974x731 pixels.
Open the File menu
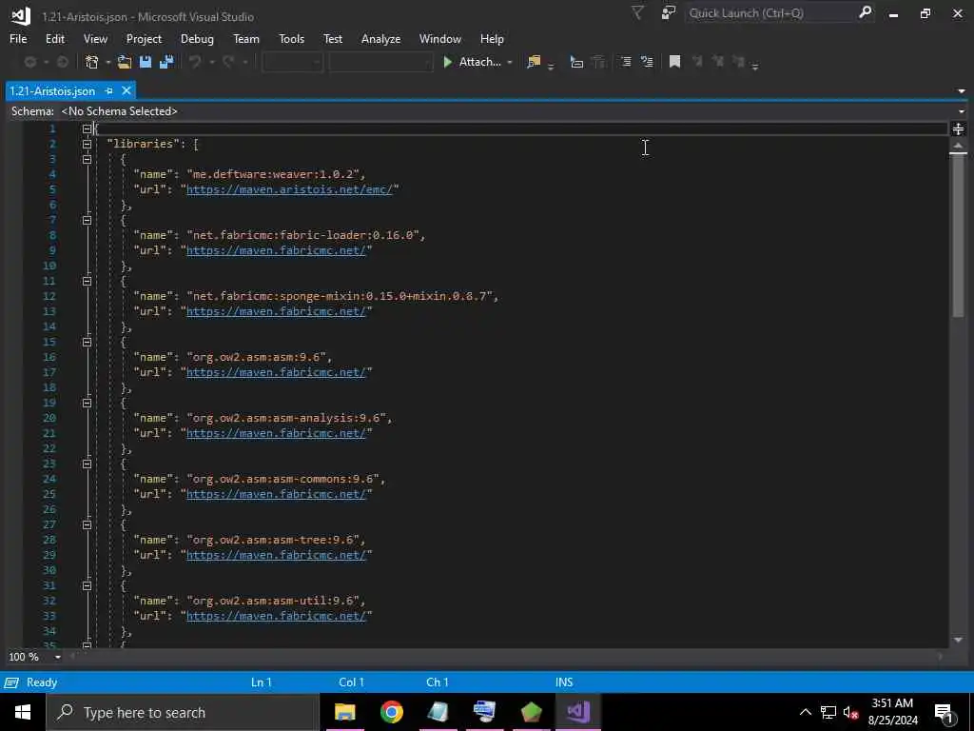pos(18,38)
